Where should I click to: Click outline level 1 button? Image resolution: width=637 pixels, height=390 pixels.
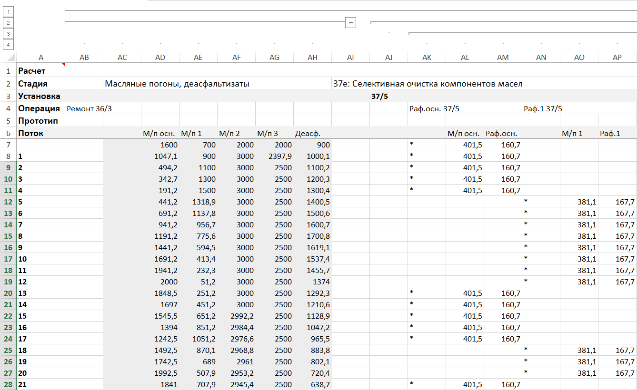tap(9, 11)
